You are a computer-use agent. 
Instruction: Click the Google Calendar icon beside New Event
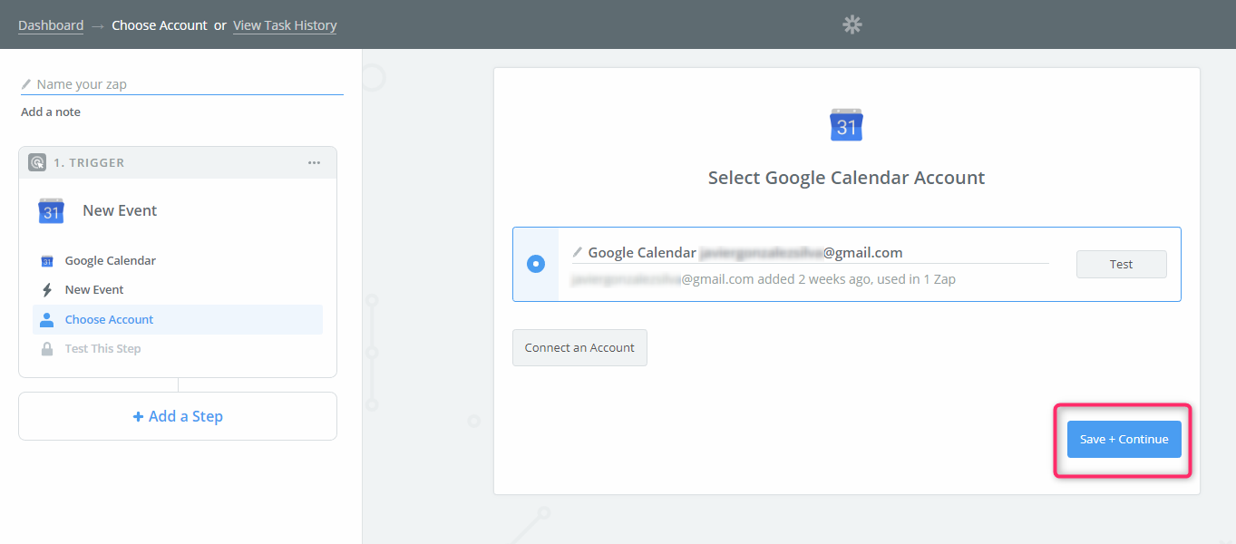point(51,210)
